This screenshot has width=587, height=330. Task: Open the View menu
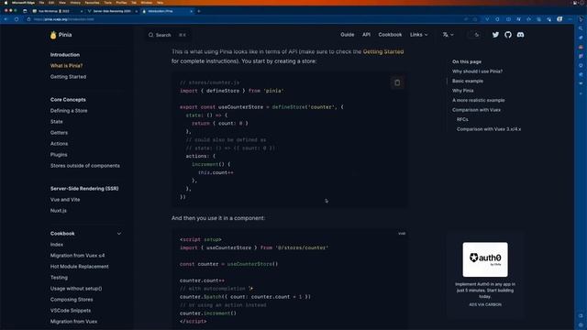[62, 3]
